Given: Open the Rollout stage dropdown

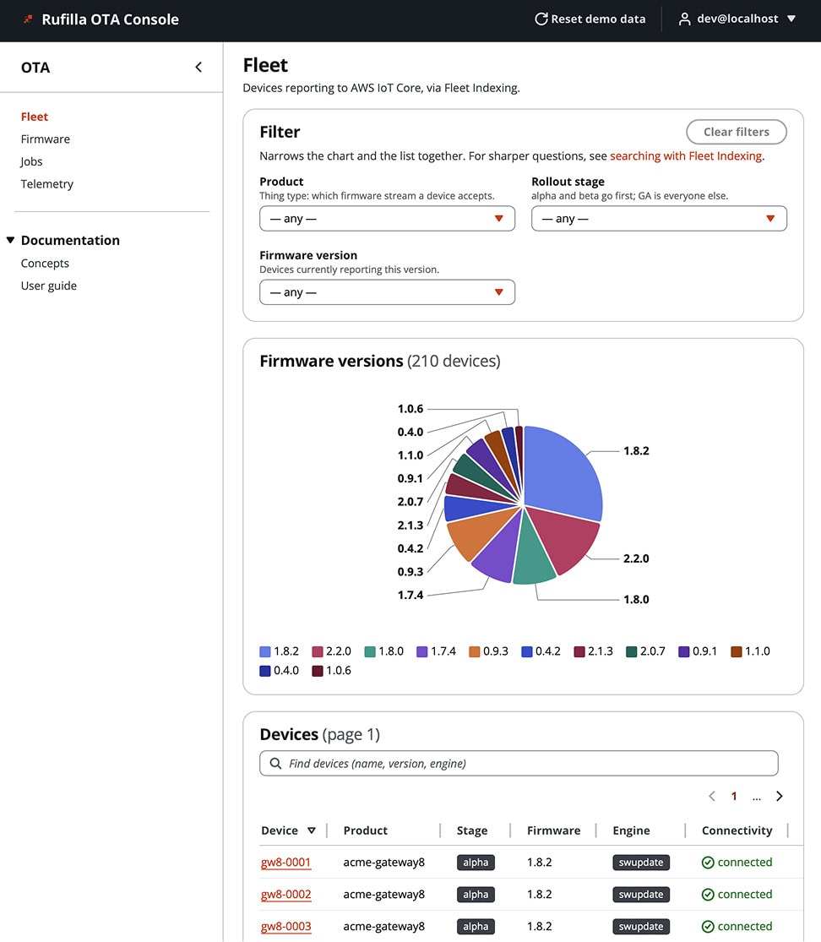Looking at the screenshot, I should (659, 219).
